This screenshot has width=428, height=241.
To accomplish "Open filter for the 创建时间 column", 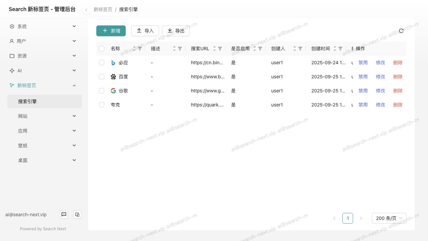I will pos(340,49).
